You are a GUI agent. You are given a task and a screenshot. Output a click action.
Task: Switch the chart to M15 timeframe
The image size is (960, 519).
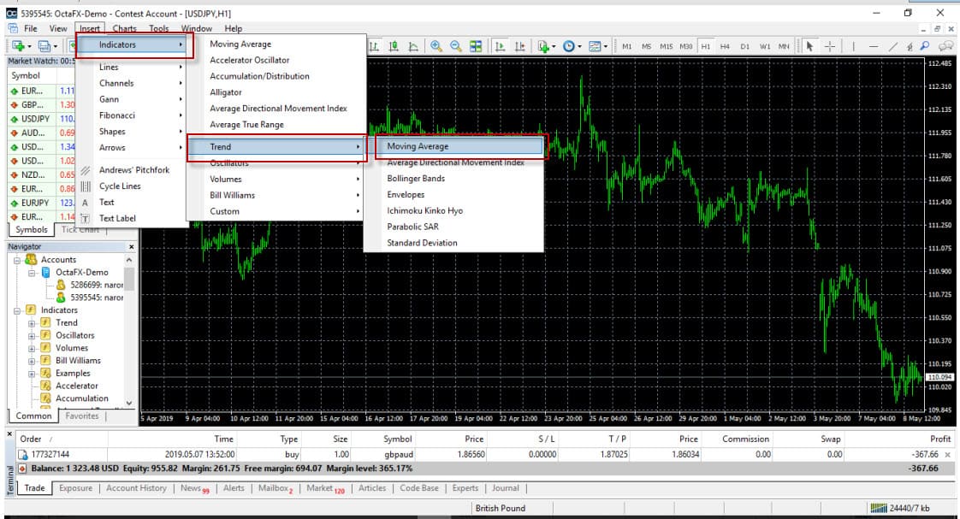click(667, 46)
